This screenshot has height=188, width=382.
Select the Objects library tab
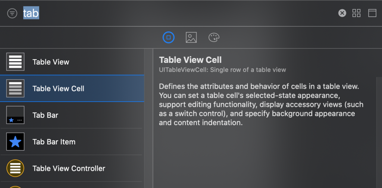tap(169, 37)
